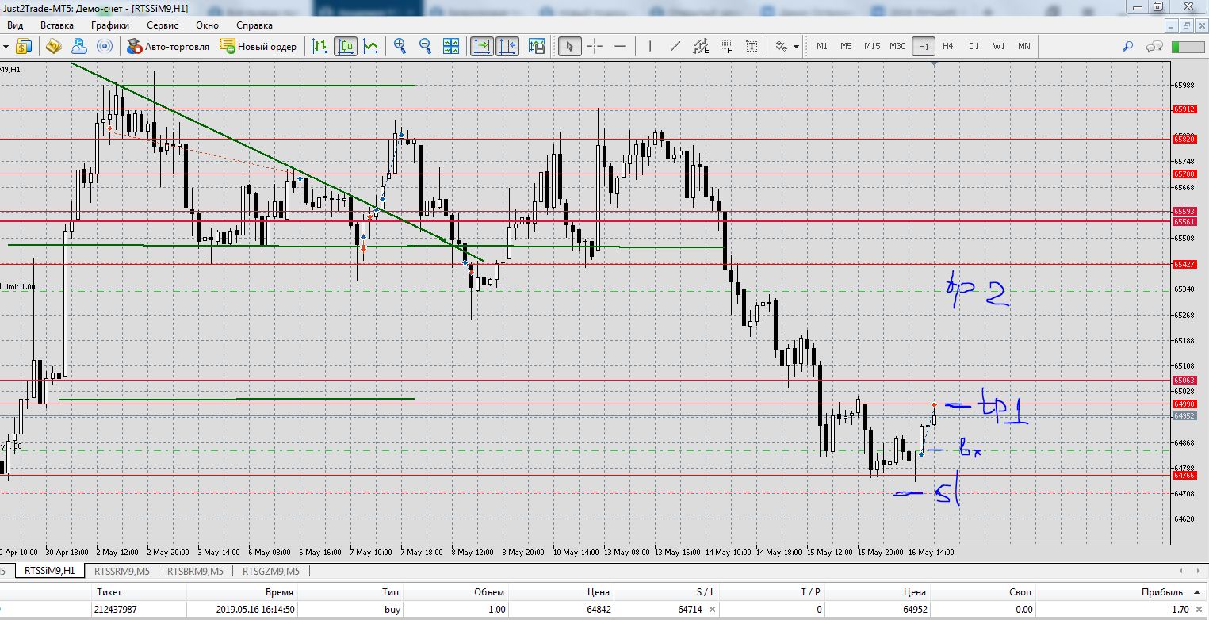Open the cloud hosting icon
The image size is (1209, 620).
(x=79, y=46)
